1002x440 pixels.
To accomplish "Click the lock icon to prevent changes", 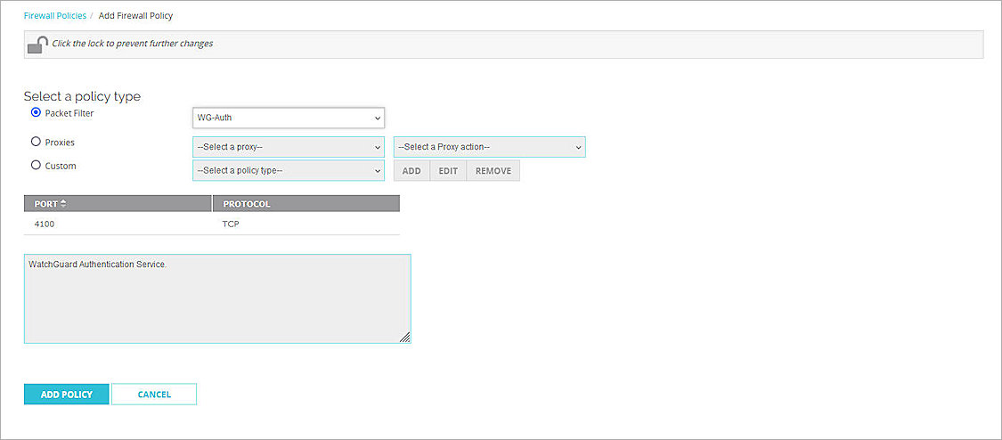I will click(38, 45).
